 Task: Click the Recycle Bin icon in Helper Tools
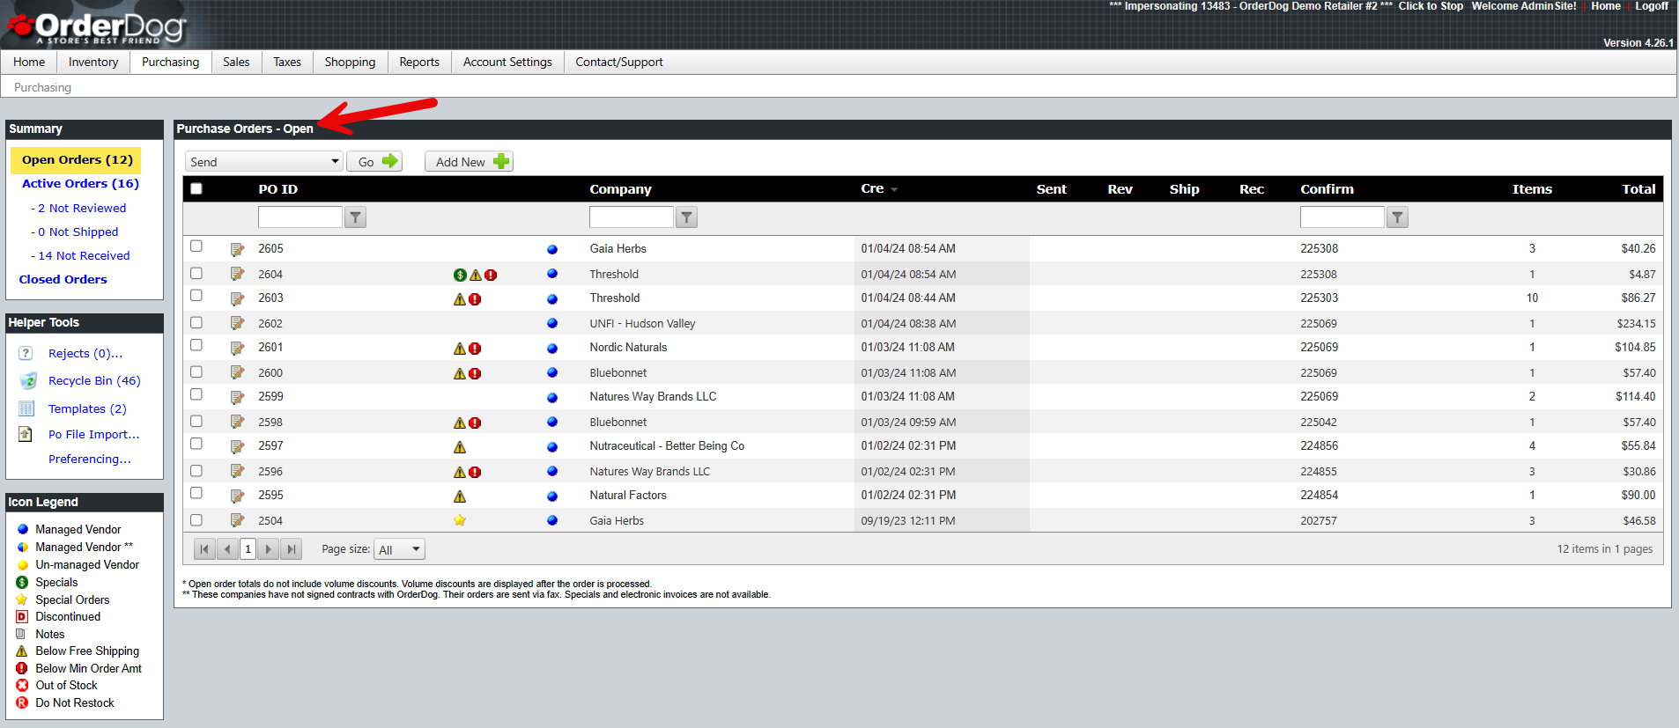(x=28, y=381)
